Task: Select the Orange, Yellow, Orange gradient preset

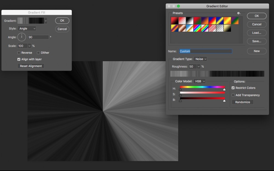Action: coord(227,20)
